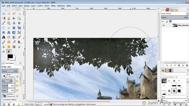Select the Move tool
The width and height of the screenshot is (189, 106).
19,23
